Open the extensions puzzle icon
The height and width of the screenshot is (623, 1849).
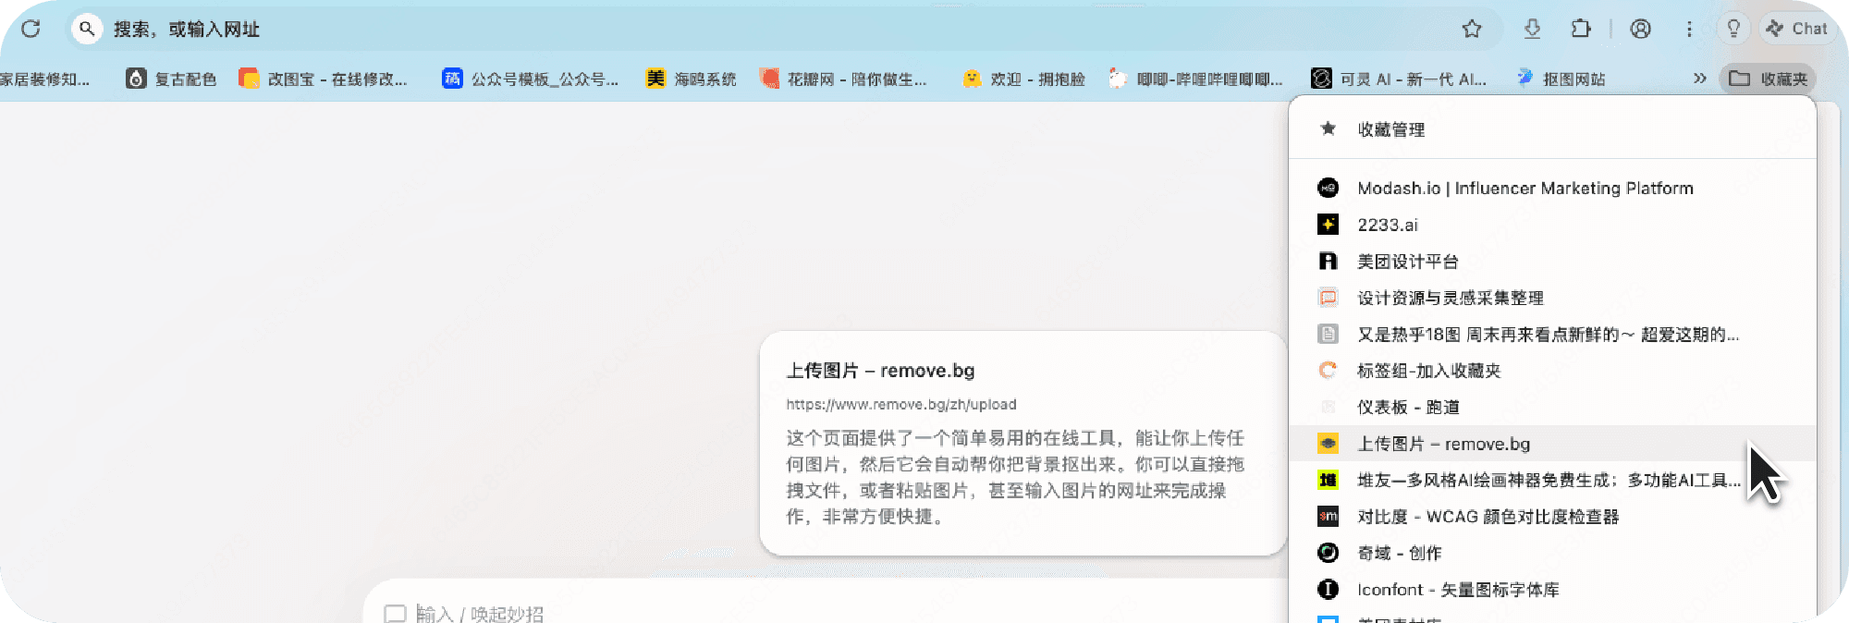tap(1581, 29)
